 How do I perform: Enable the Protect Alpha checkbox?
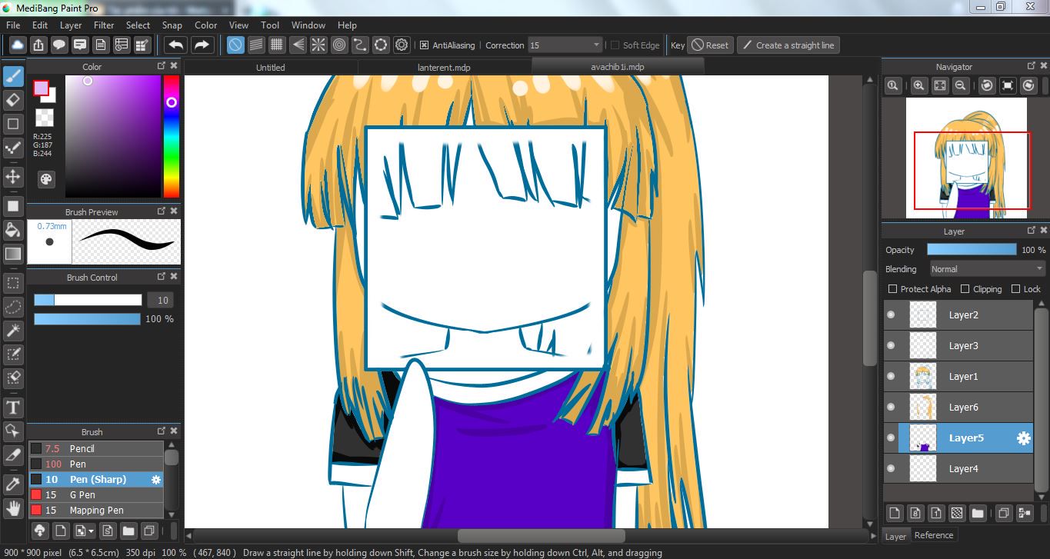[x=892, y=289]
